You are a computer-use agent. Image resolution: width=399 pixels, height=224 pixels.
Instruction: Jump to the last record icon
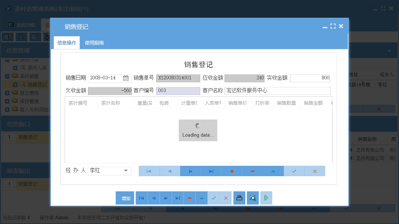click(x=211, y=171)
